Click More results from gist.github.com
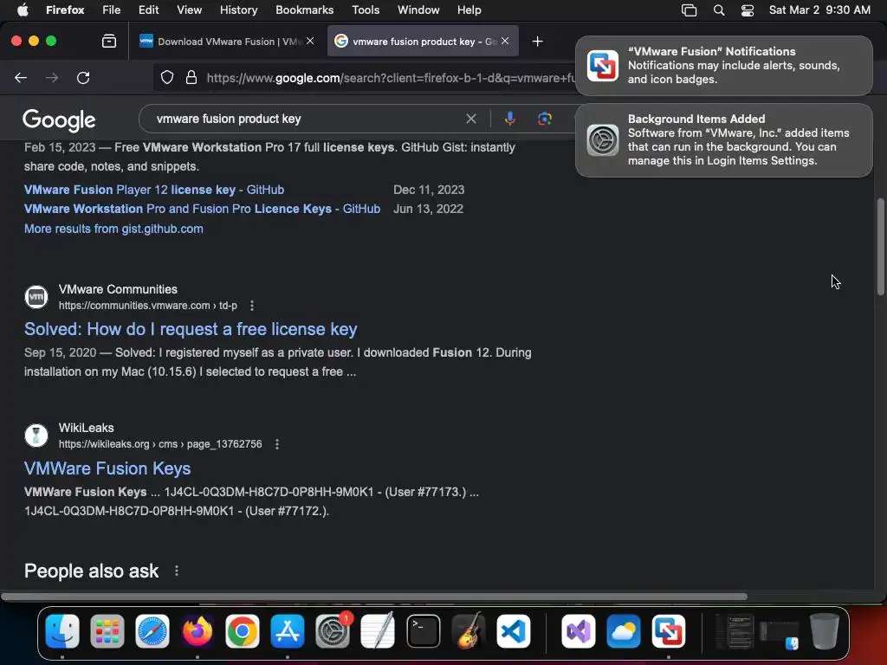This screenshot has height=665, width=887. click(x=113, y=229)
